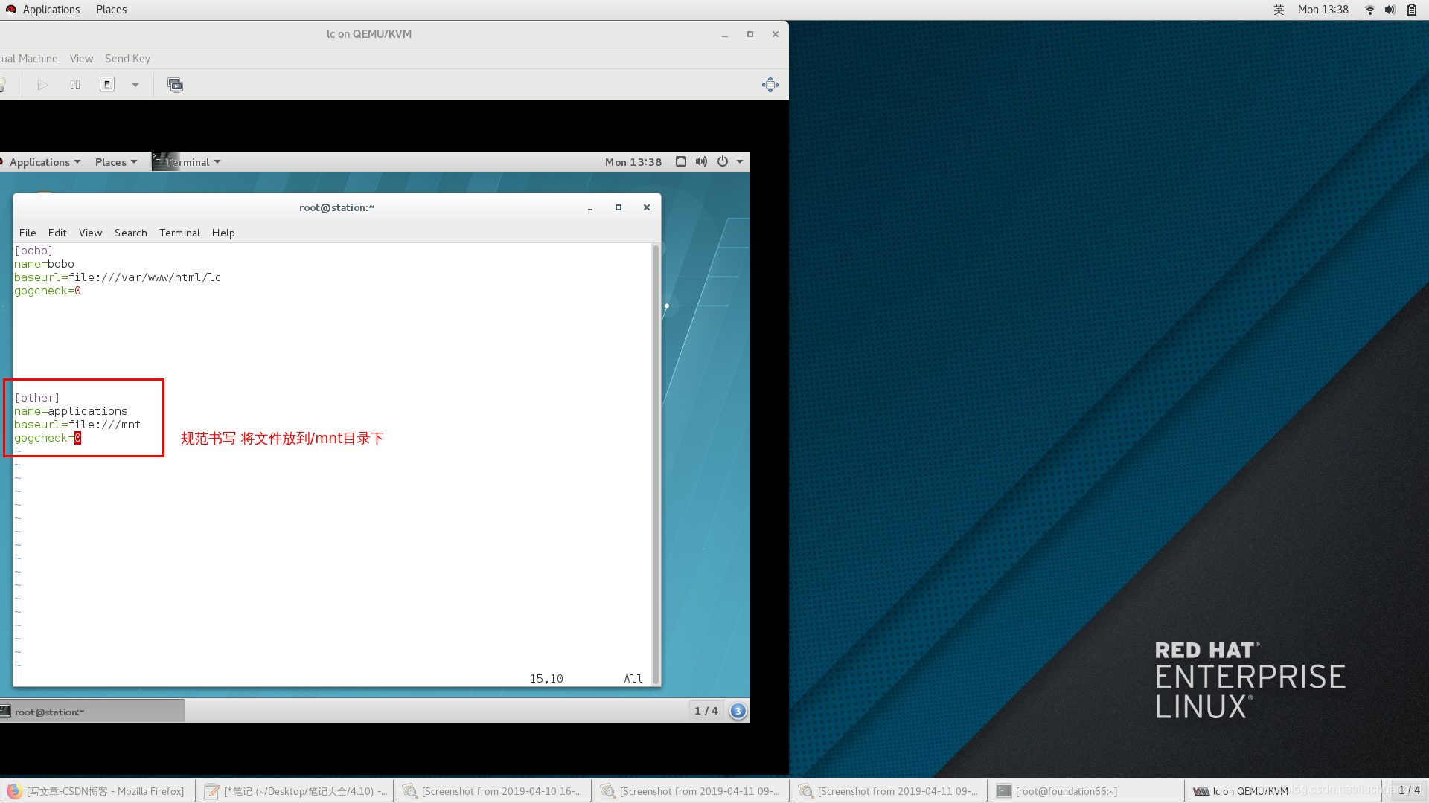Expand the Places menu in host taskbar
Viewport: 1429px width, 803px height.
111,9
